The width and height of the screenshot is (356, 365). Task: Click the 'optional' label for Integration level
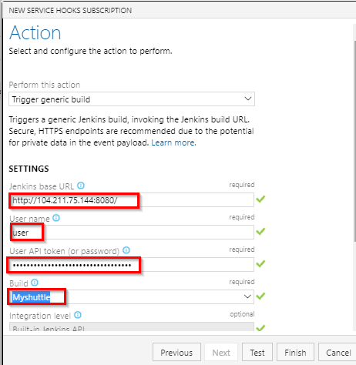point(242,314)
